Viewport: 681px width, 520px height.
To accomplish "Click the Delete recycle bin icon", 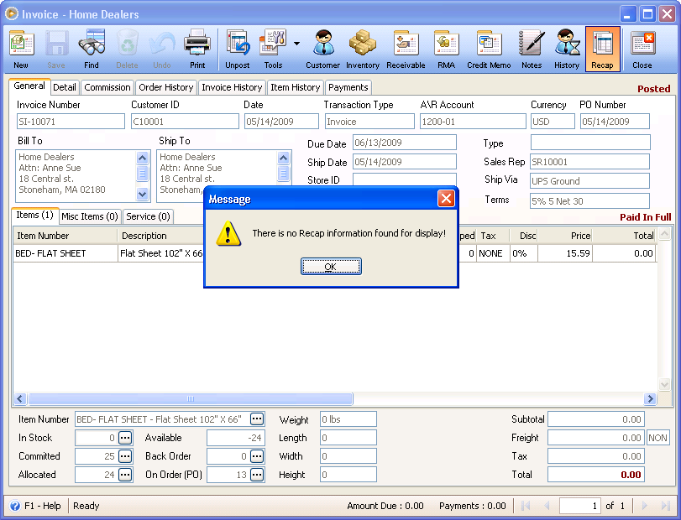I will (x=127, y=44).
